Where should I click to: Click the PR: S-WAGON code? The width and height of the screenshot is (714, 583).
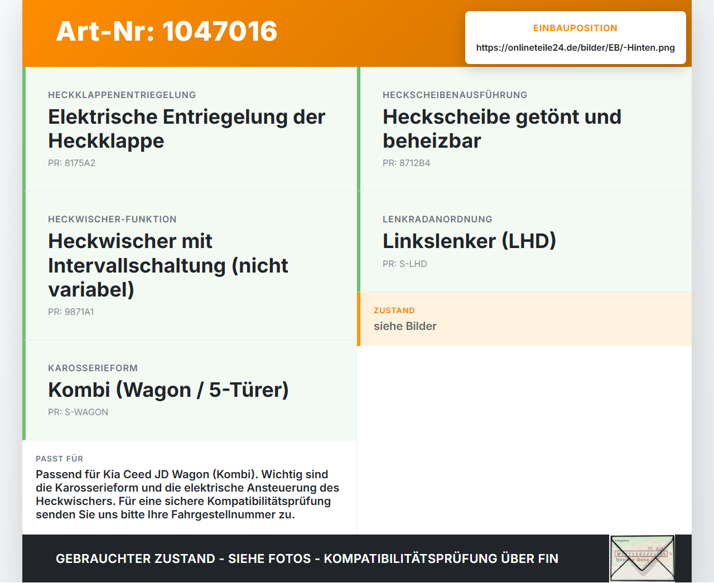[78, 412]
